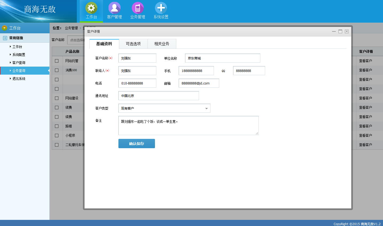Expand 客户查询 item in sidebar

pos(19,63)
